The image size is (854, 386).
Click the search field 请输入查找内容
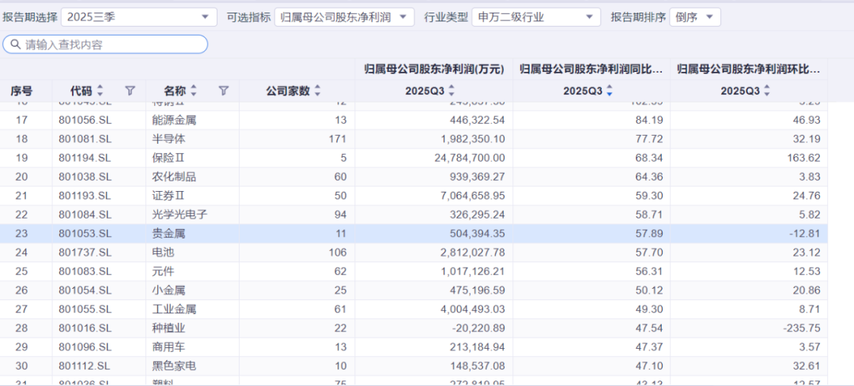105,44
